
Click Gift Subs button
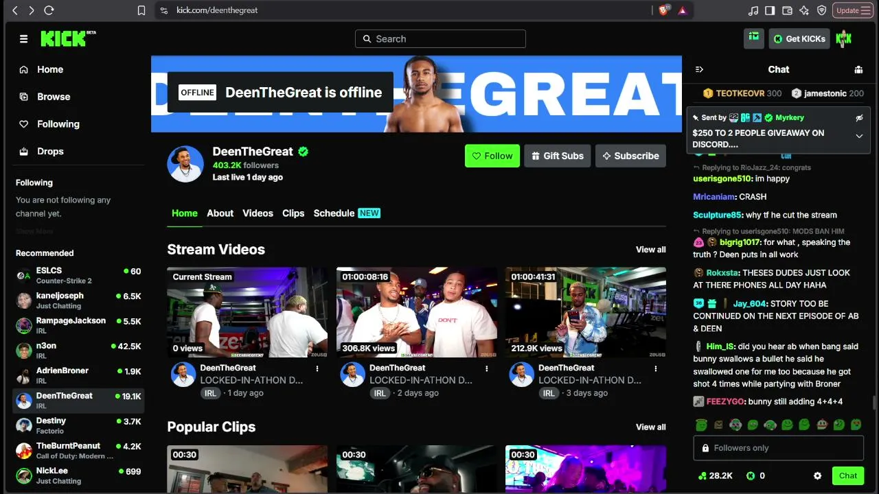[557, 156]
